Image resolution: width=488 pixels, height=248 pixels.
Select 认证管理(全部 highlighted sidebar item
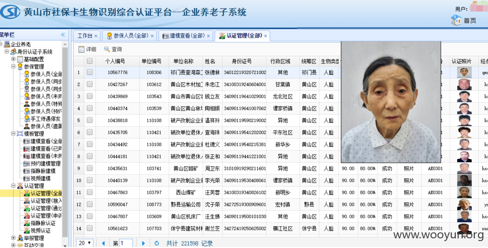43,194
